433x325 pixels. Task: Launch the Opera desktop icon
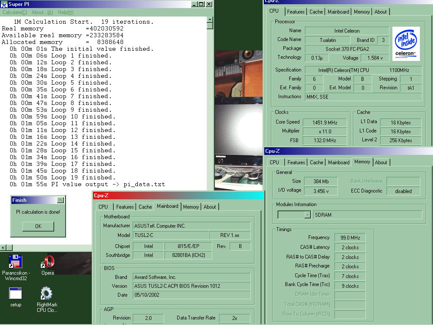[47, 265]
